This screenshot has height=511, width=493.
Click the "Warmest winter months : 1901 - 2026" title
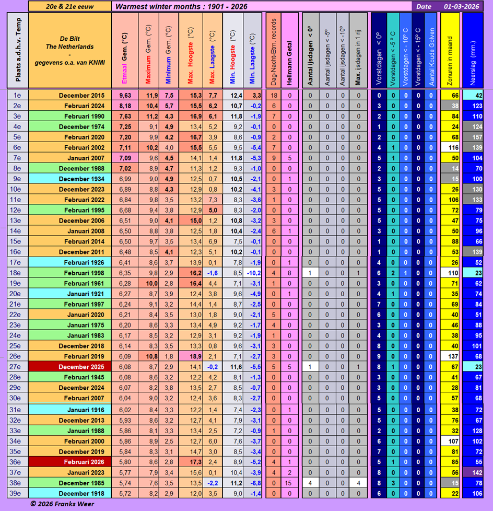[181, 6]
